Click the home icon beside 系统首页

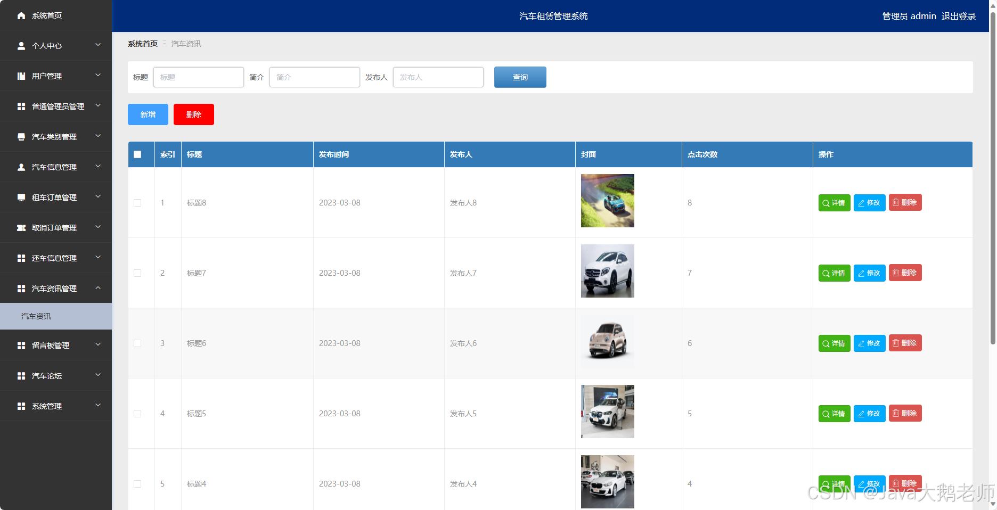click(x=21, y=15)
